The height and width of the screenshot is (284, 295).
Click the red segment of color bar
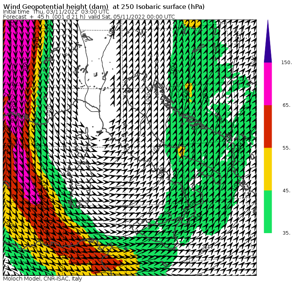point(268,126)
